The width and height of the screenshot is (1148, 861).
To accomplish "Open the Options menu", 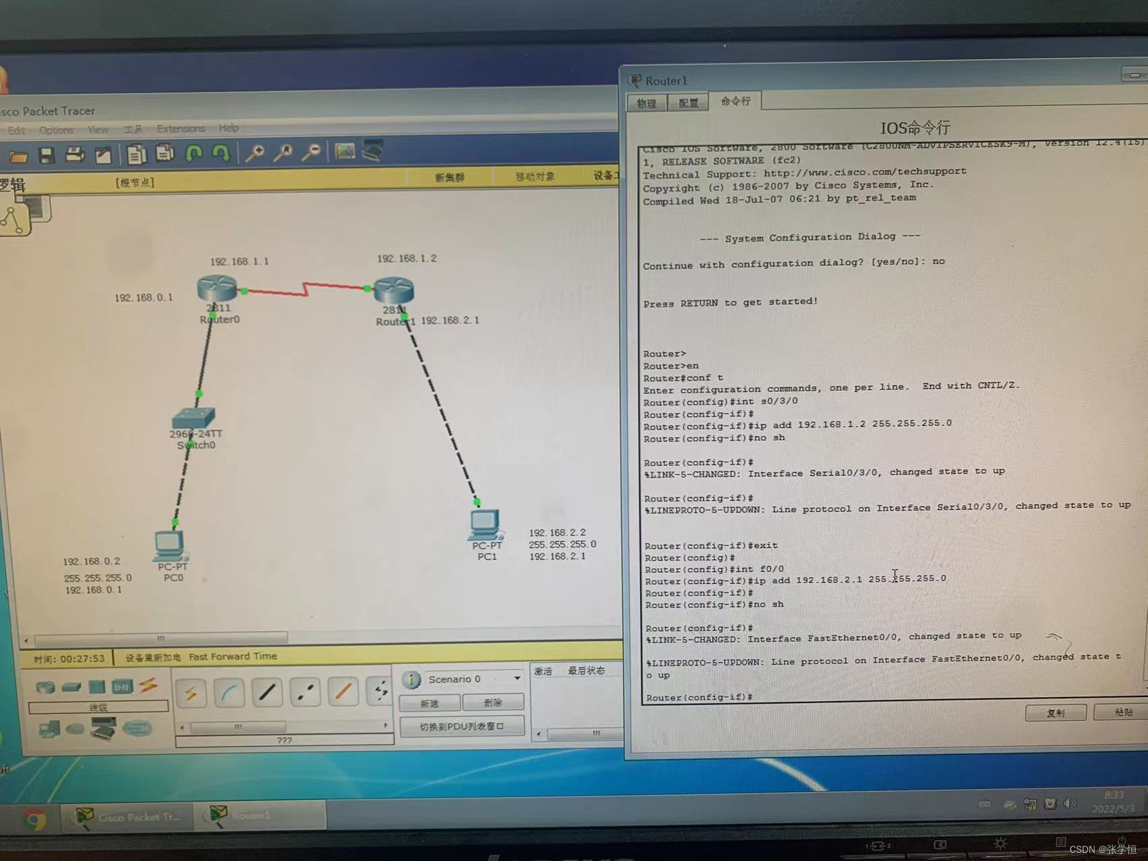I will [56, 130].
